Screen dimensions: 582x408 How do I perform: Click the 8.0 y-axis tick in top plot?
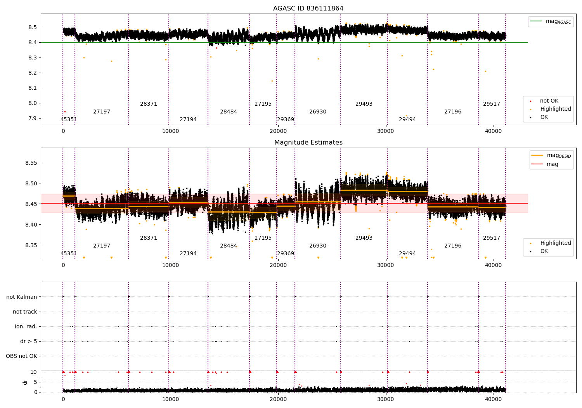(x=33, y=103)
